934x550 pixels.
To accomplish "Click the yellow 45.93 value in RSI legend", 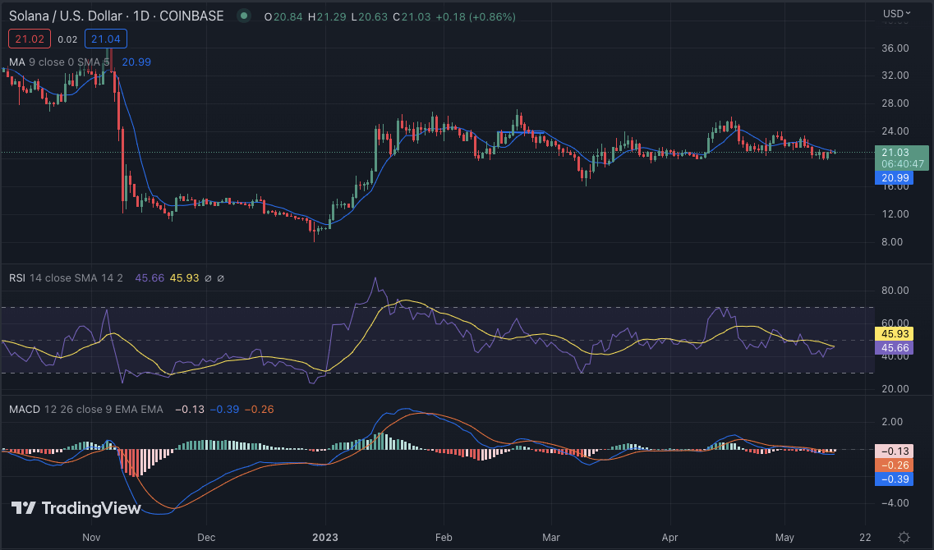I will (185, 278).
